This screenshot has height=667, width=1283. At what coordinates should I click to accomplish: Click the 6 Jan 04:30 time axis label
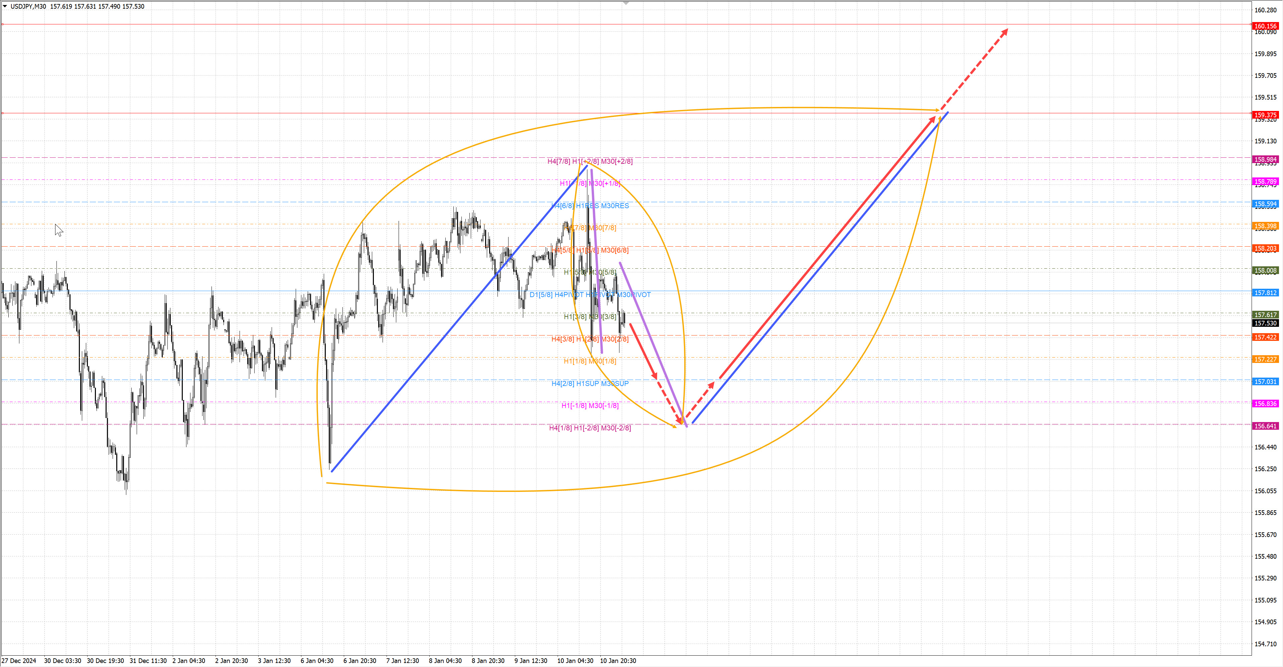point(317,661)
